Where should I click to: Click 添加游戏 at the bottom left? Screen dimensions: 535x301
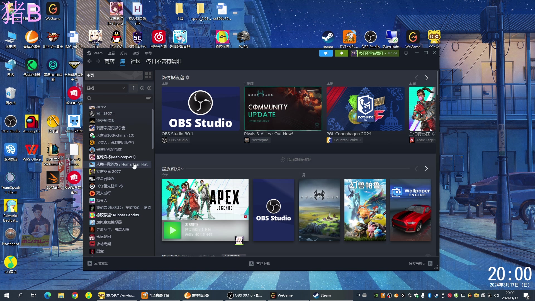[x=98, y=263]
